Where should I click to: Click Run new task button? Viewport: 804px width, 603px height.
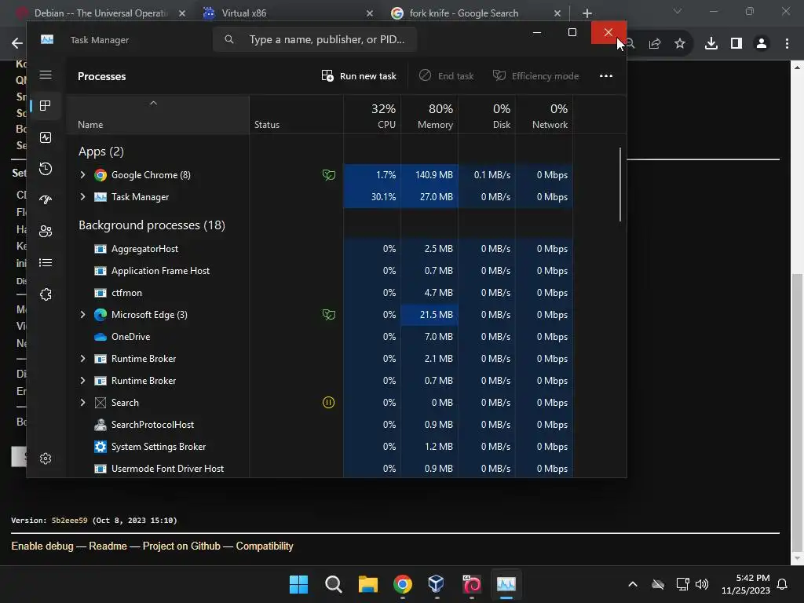[x=358, y=76]
